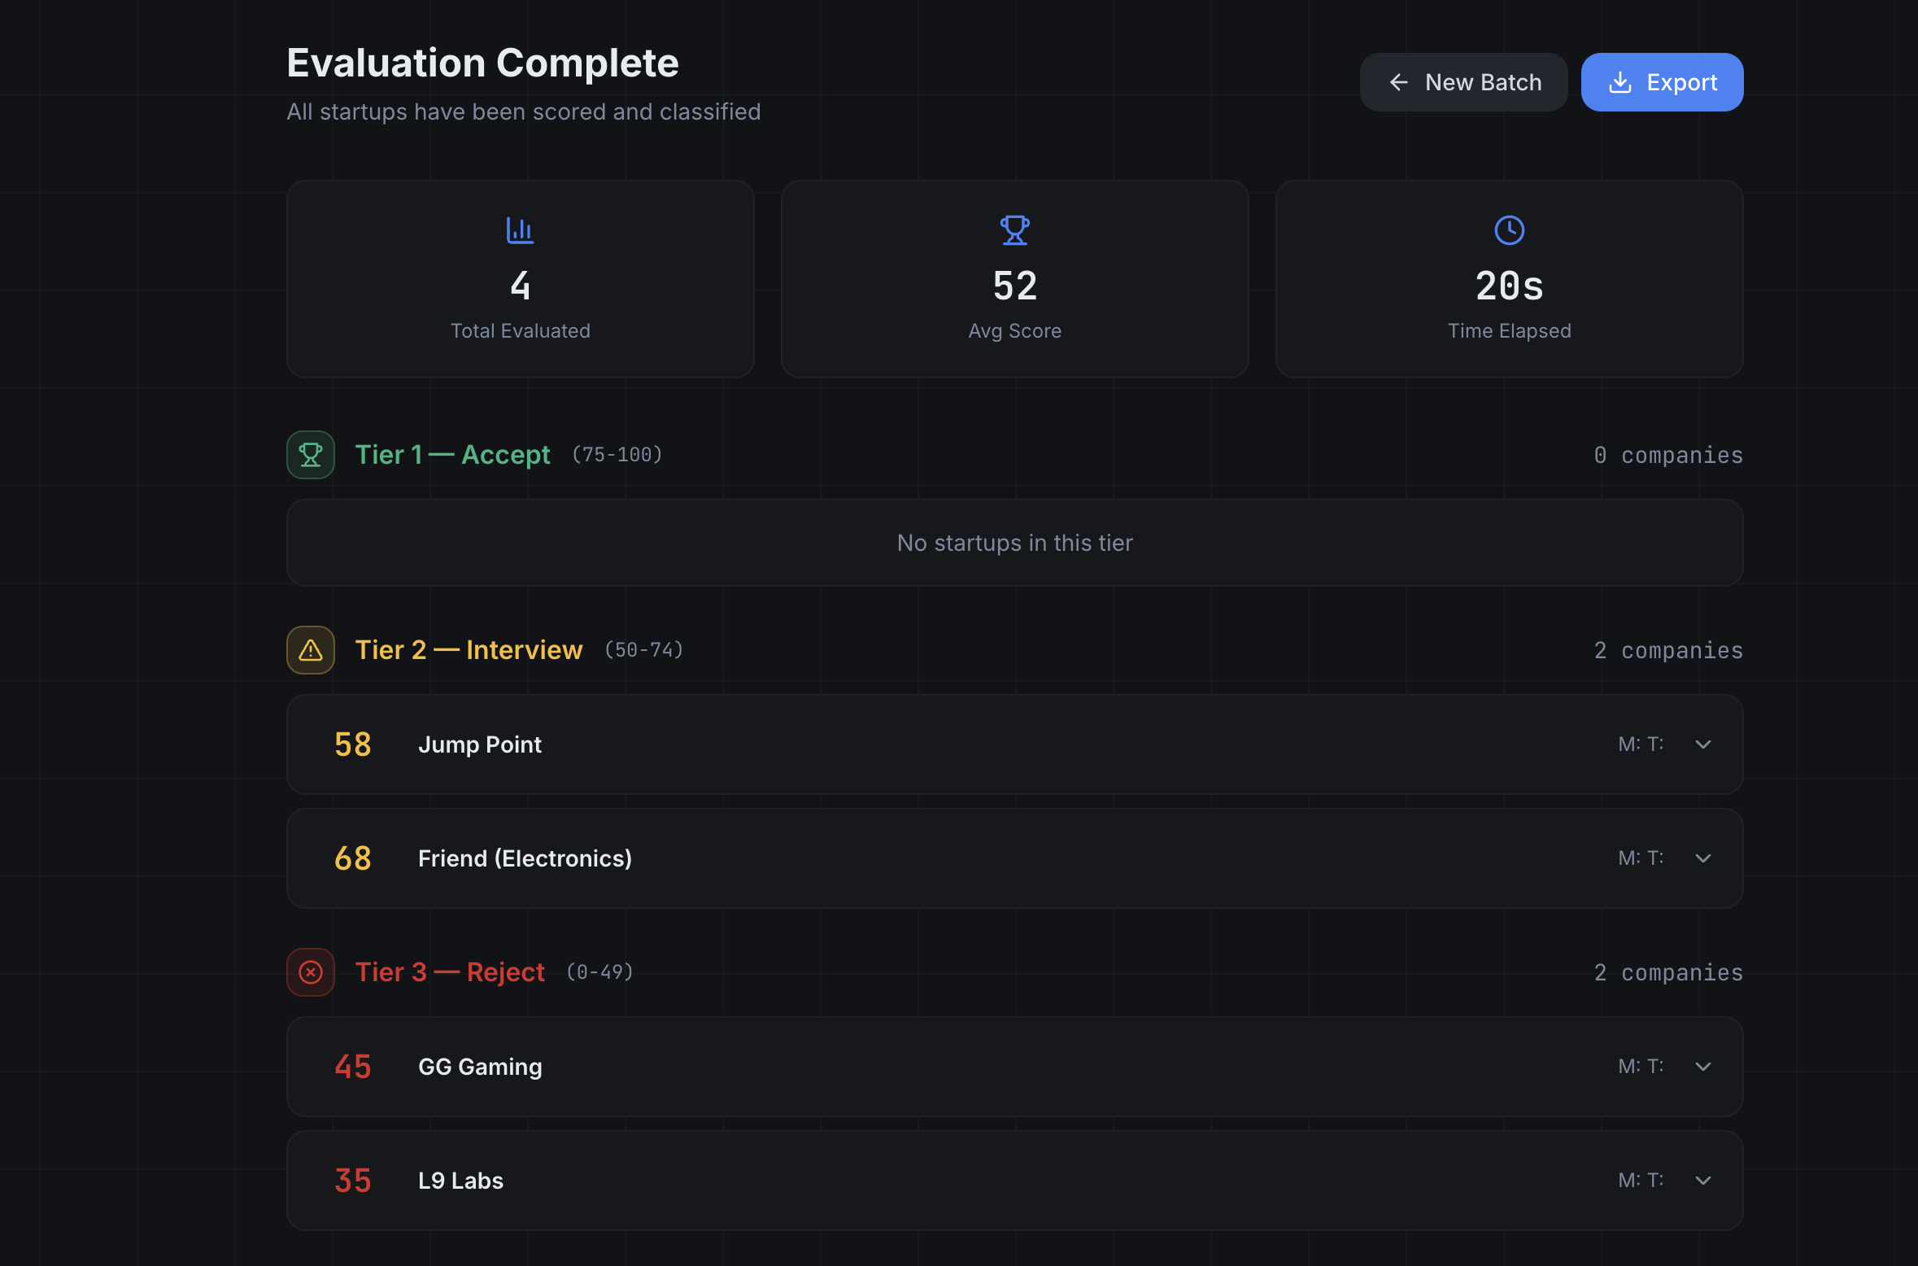Expand the GG Gaming row chevron
Screen dimensions: 1918x1266
click(x=1703, y=1067)
